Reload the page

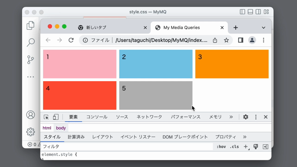[71, 40]
